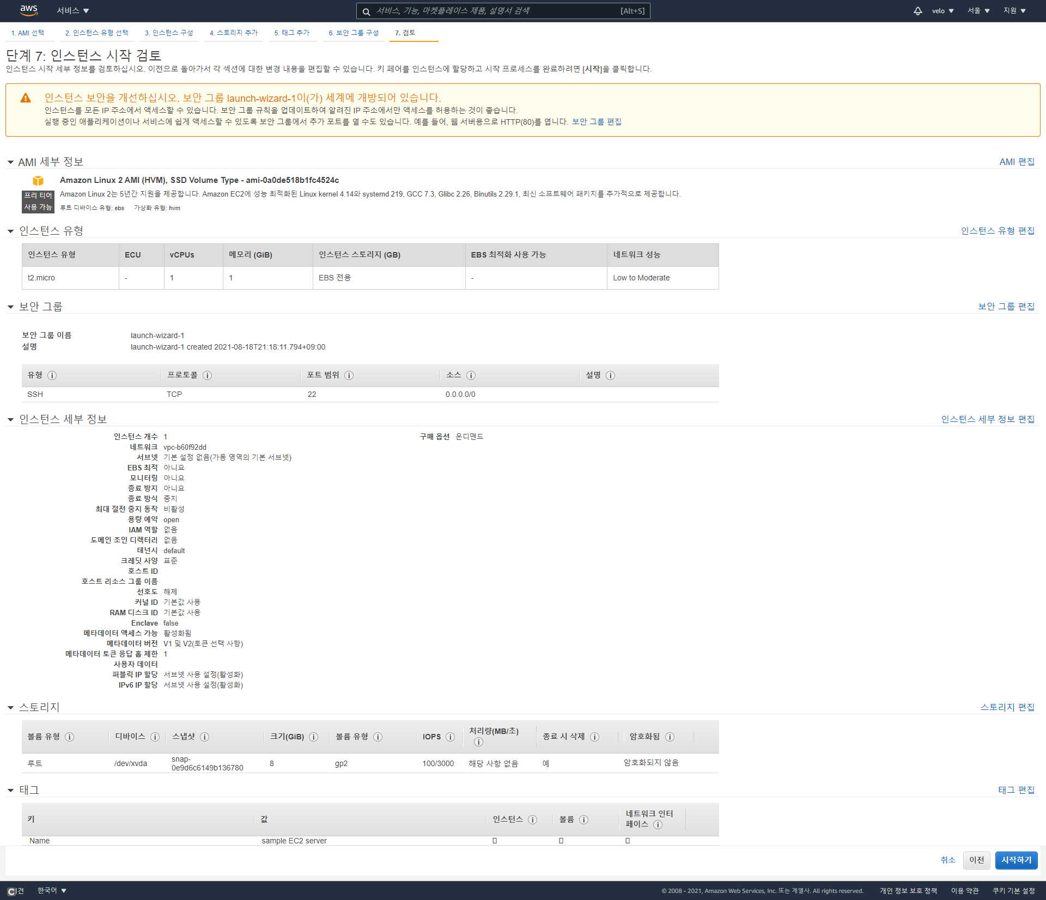Select step 7. 검토 tab
The image size is (1046, 900).
[405, 33]
